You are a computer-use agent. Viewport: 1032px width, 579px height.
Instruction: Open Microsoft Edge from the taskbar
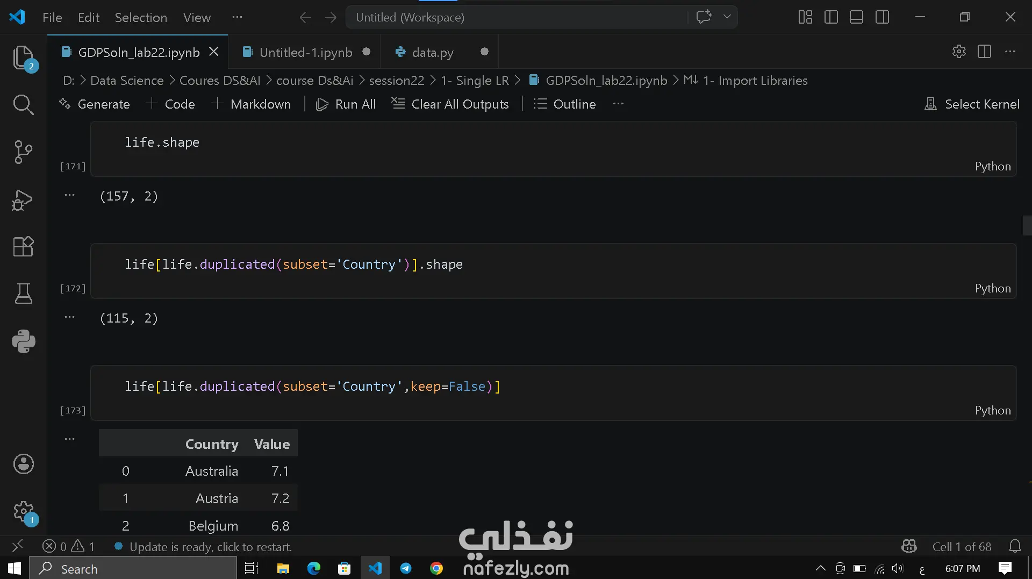[314, 568]
